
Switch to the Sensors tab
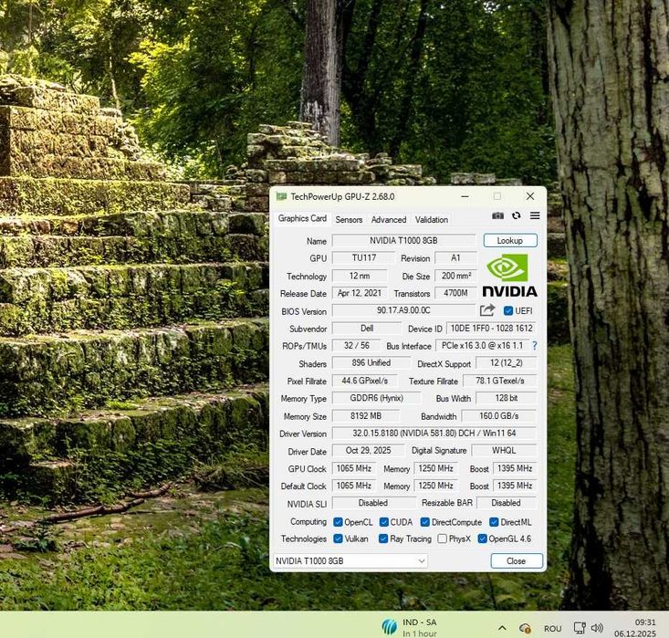[349, 220]
